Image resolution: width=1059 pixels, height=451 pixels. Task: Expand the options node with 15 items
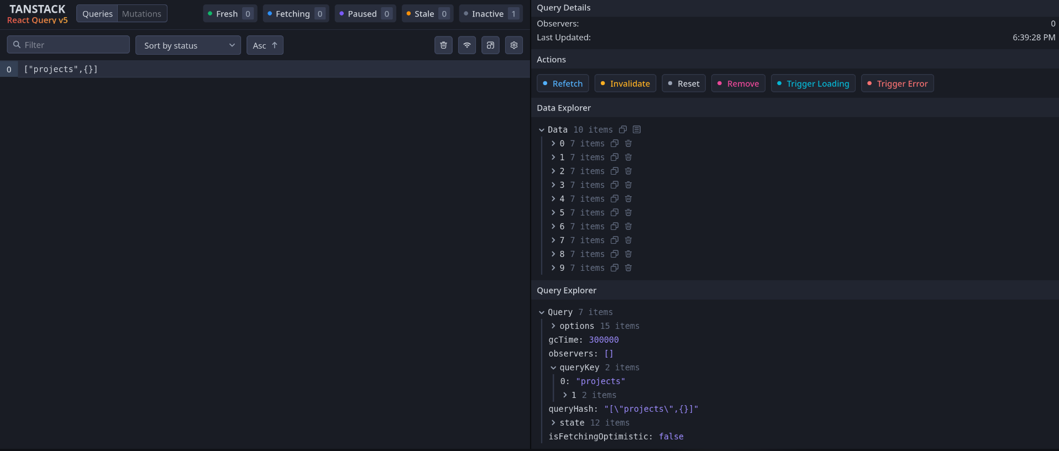point(553,326)
